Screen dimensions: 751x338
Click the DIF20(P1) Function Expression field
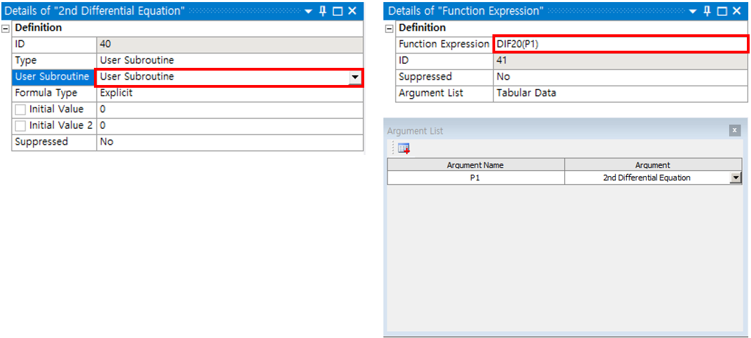click(619, 44)
